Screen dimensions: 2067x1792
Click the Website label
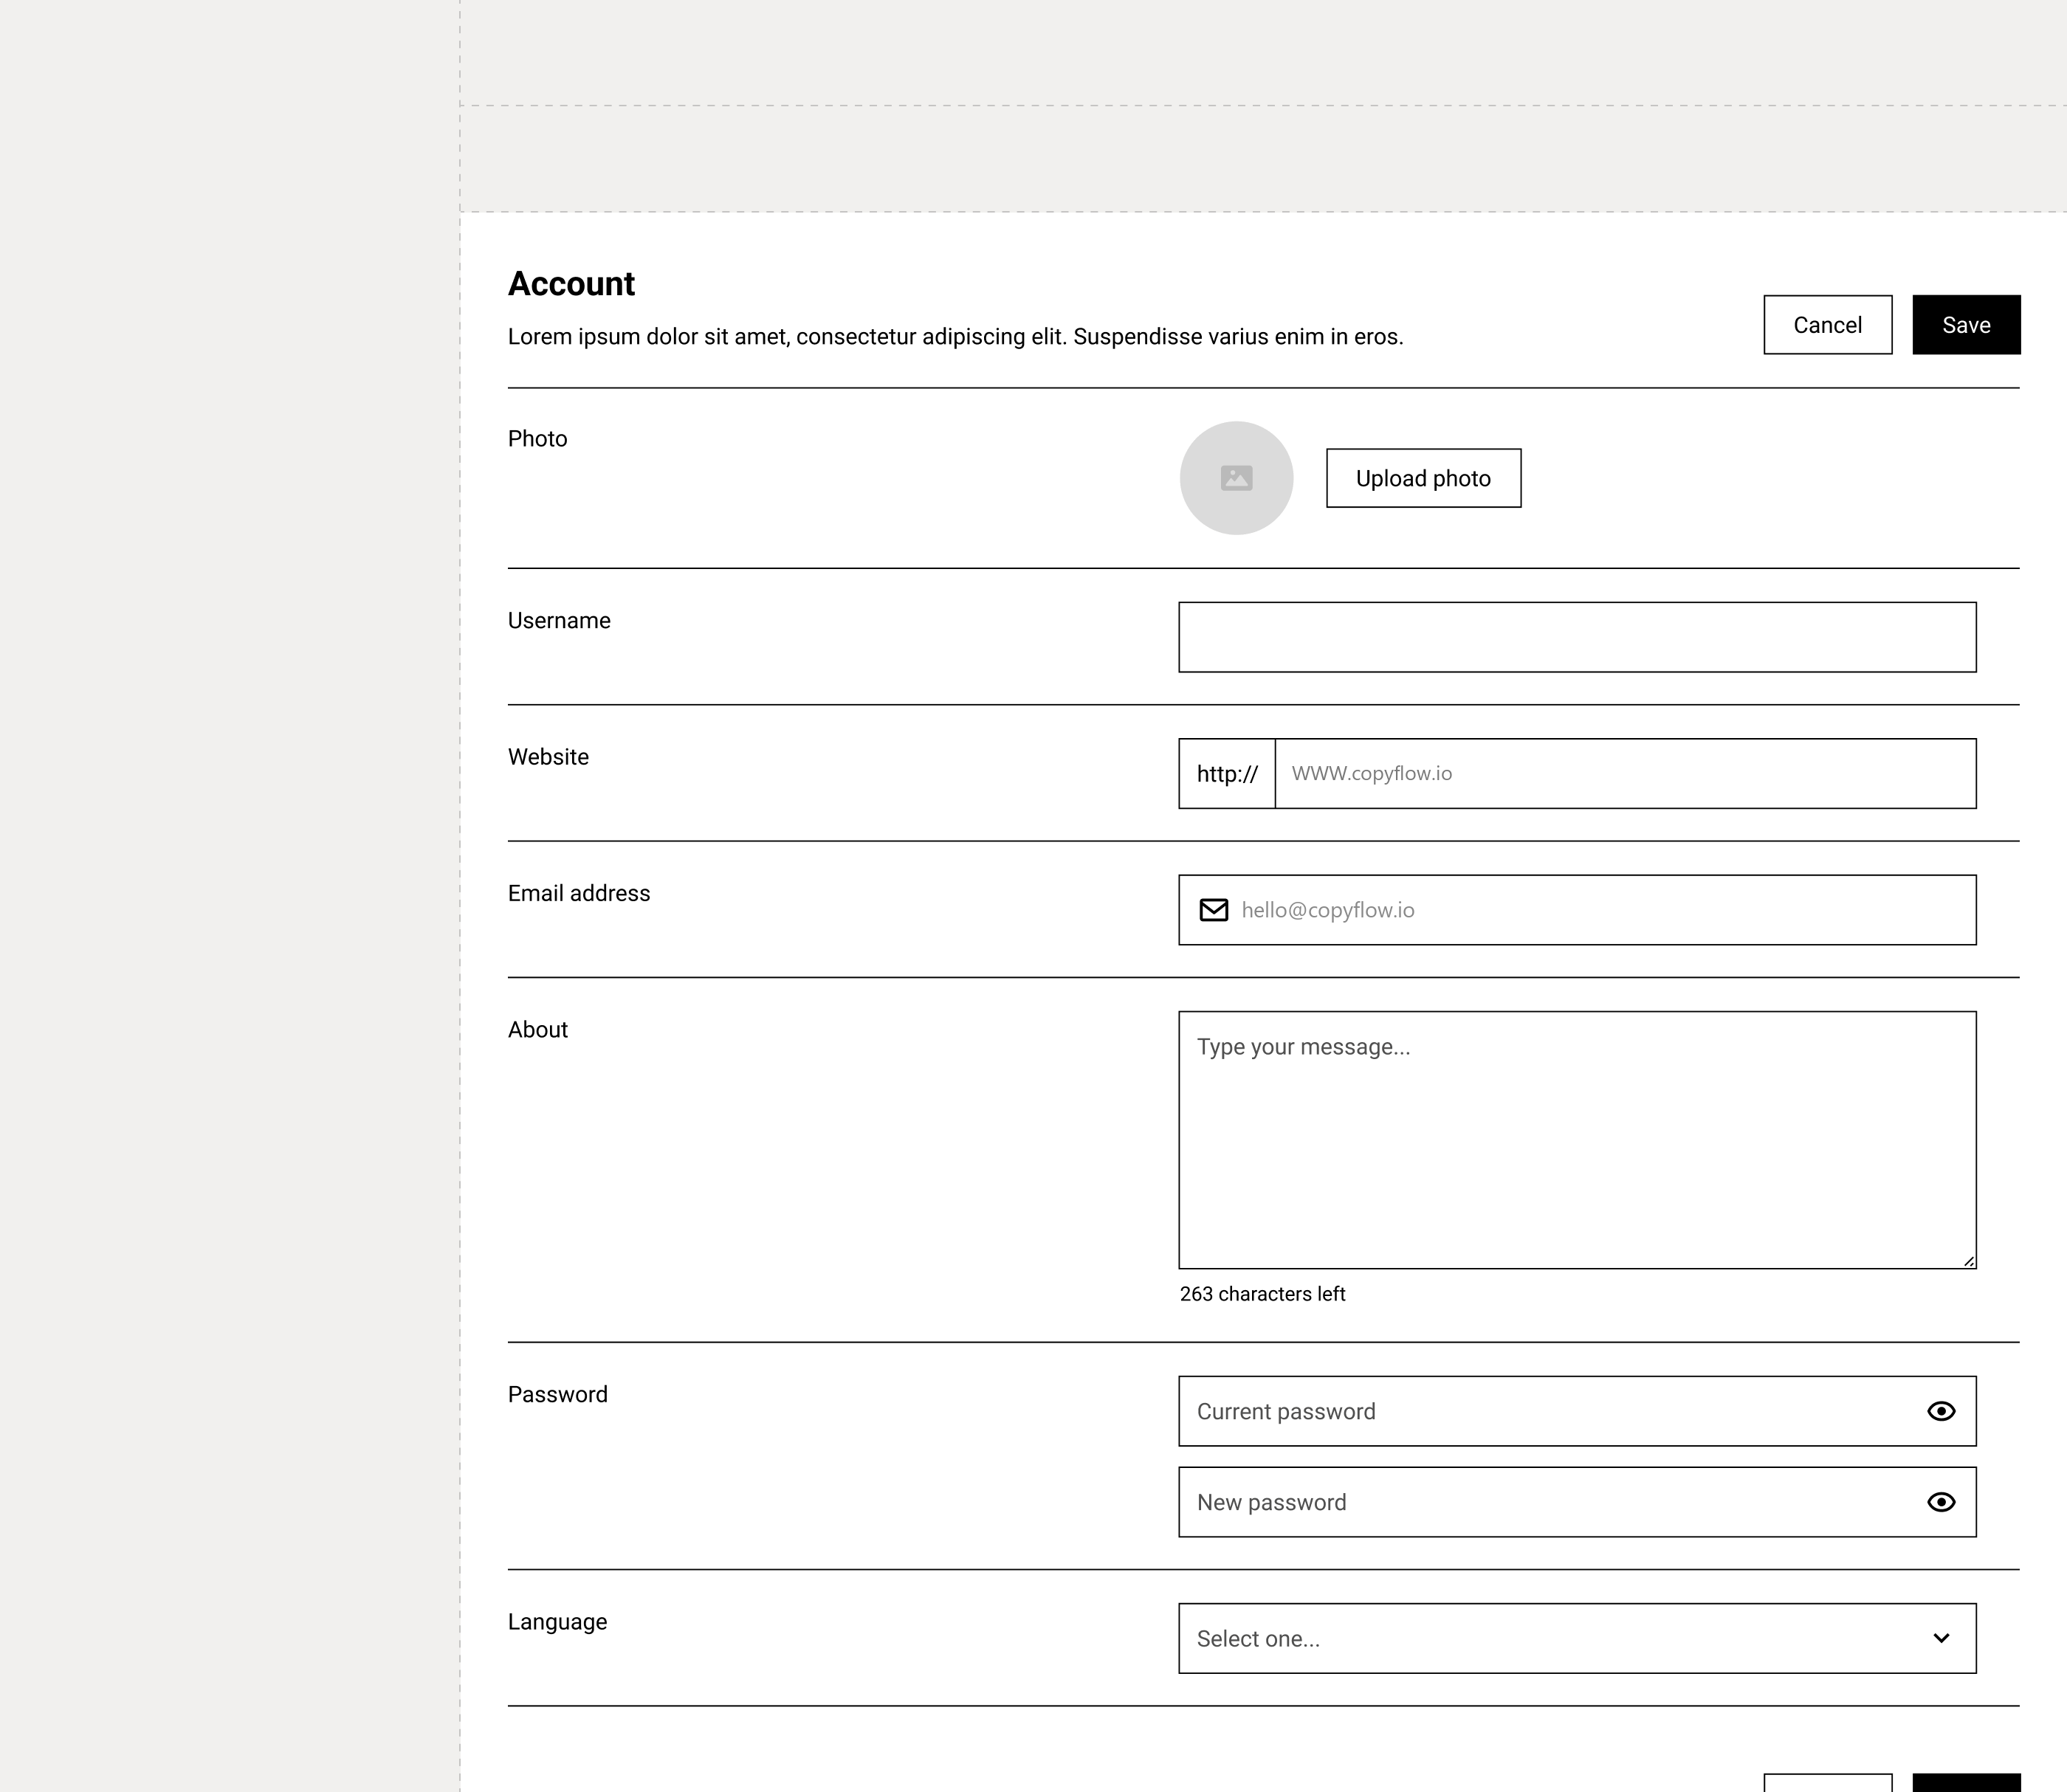click(x=548, y=757)
